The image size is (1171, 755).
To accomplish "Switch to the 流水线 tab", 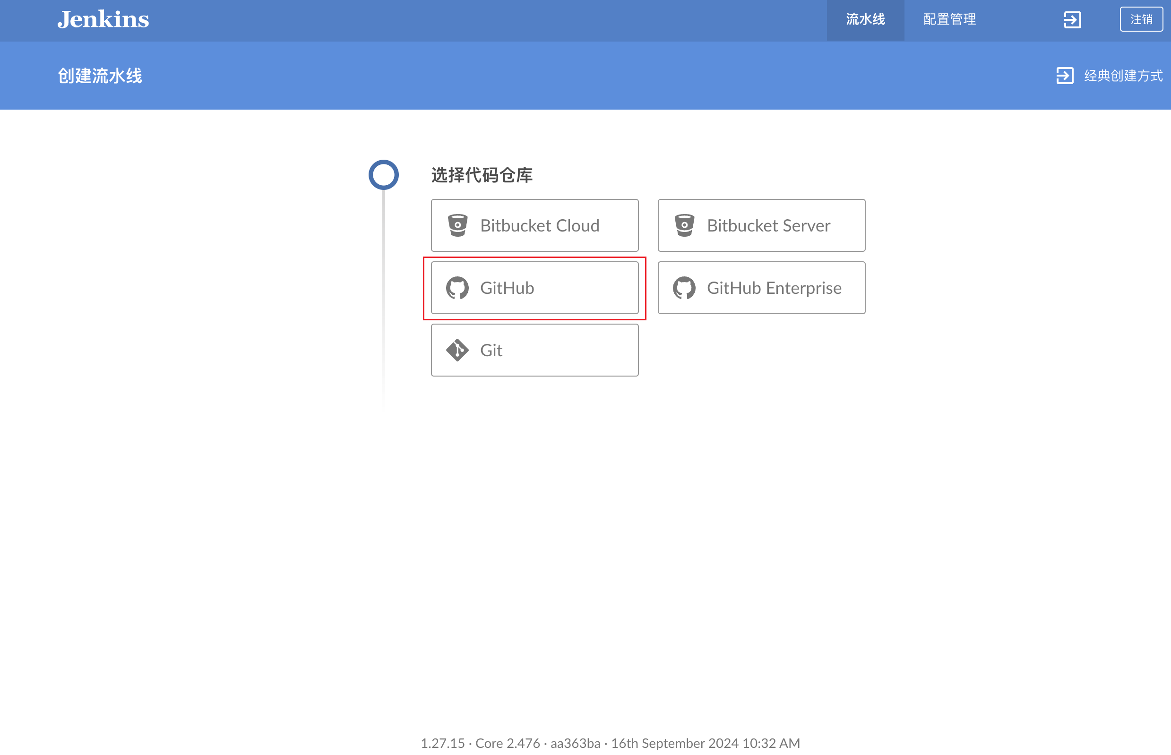I will tap(865, 20).
